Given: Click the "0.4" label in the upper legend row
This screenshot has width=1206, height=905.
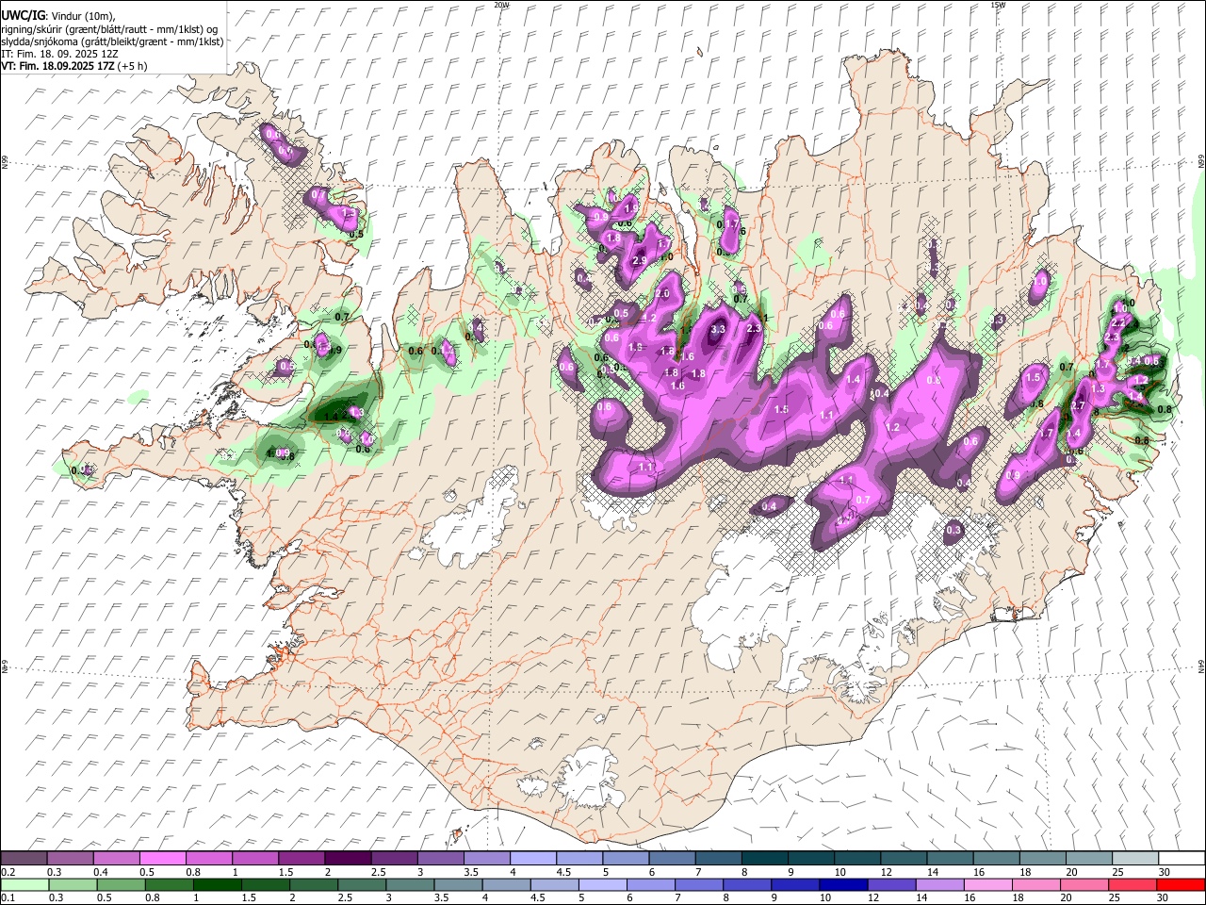Looking at the screenshot, I should (x=101, y=871).
